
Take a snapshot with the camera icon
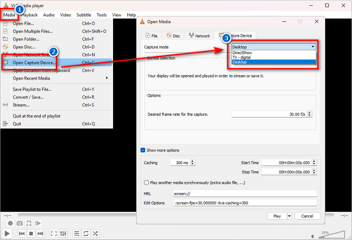[x=19, y=223]
